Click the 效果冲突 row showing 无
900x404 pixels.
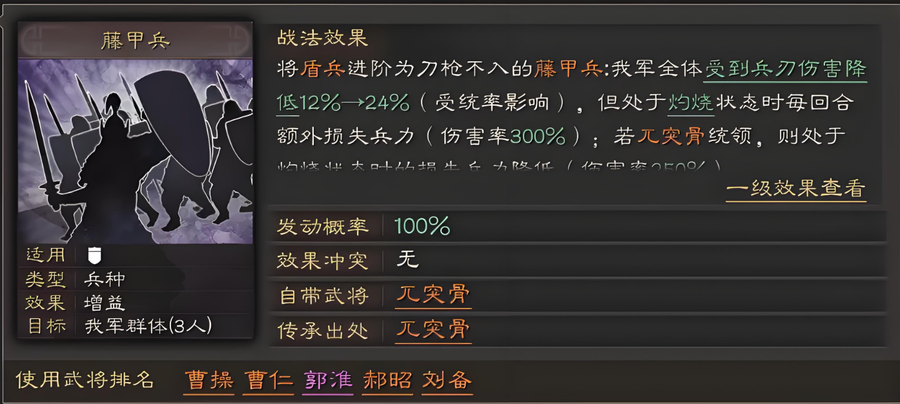(407, 260)
